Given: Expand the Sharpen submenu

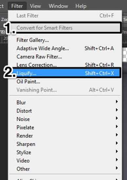Looking at the screenshot, I should (x=65, y=144).
